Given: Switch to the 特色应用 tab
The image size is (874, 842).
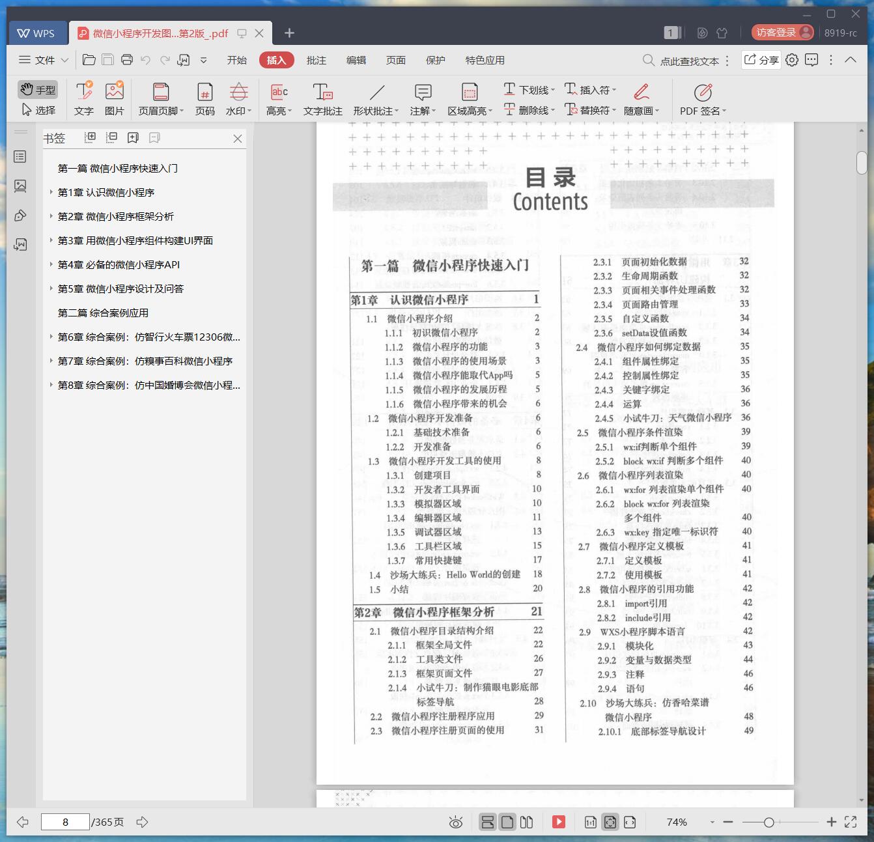Looking at the screenshot, I should pos(485,60).
